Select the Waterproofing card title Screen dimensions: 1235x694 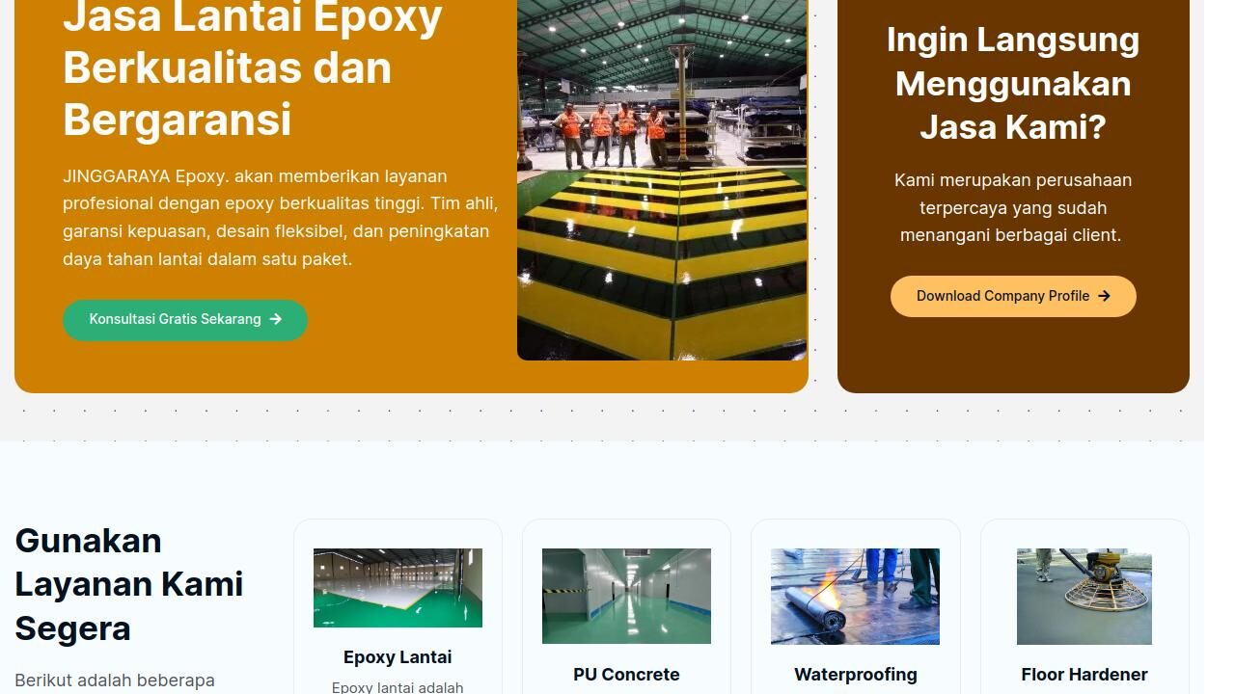[856, 675]
